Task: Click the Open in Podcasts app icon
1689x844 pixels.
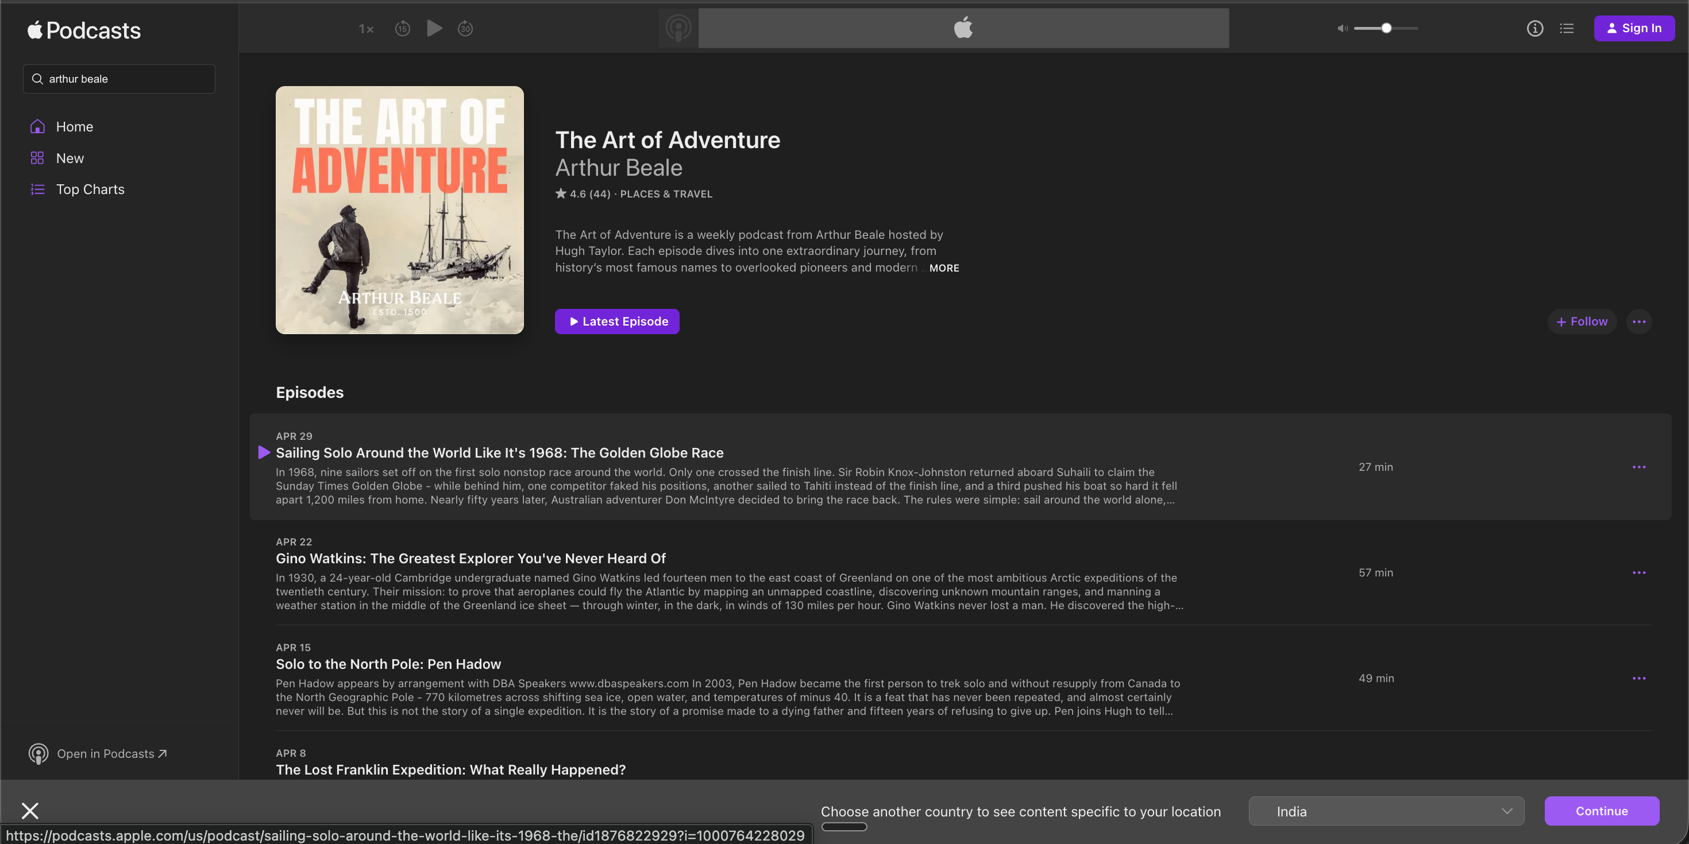Action: pyautogui.click(x=38, y=753)
